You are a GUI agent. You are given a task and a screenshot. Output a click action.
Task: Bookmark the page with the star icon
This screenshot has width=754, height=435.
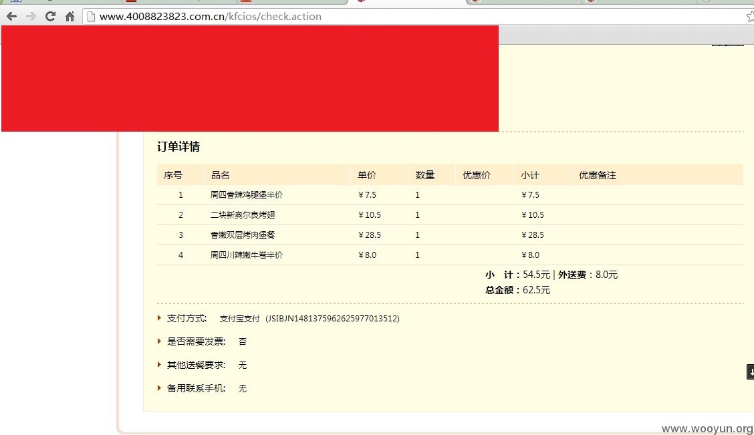pyautogui.click(x=750, y=16)
